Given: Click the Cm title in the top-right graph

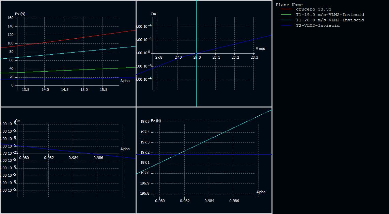Looking at the screenshot, I should coord(153,14).
